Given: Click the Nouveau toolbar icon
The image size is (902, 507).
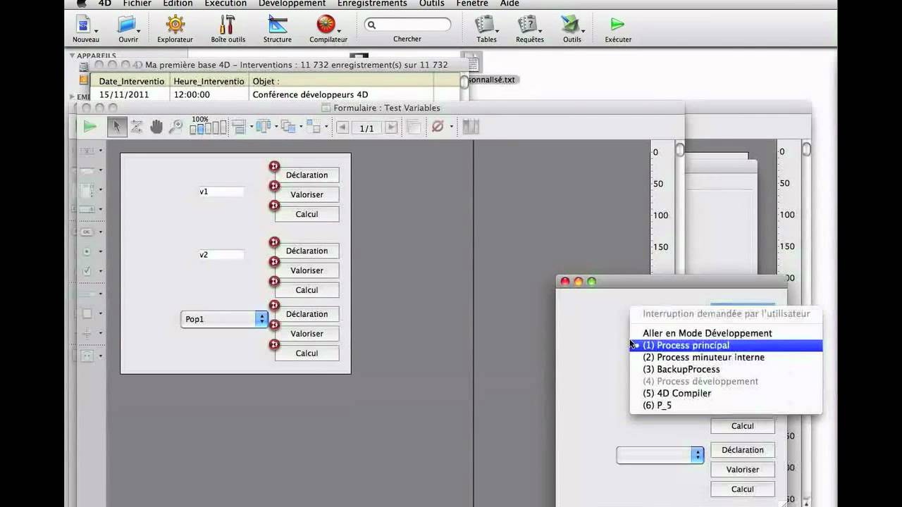Looking at the screenshot, I should (x=84, y=25).
